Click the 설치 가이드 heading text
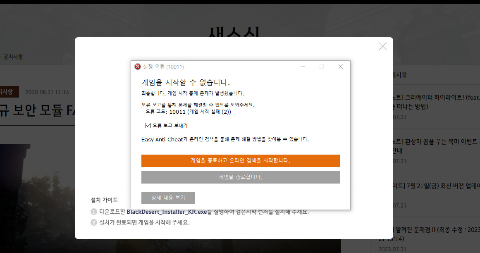480x253 pixels. (x=104, y=200)
